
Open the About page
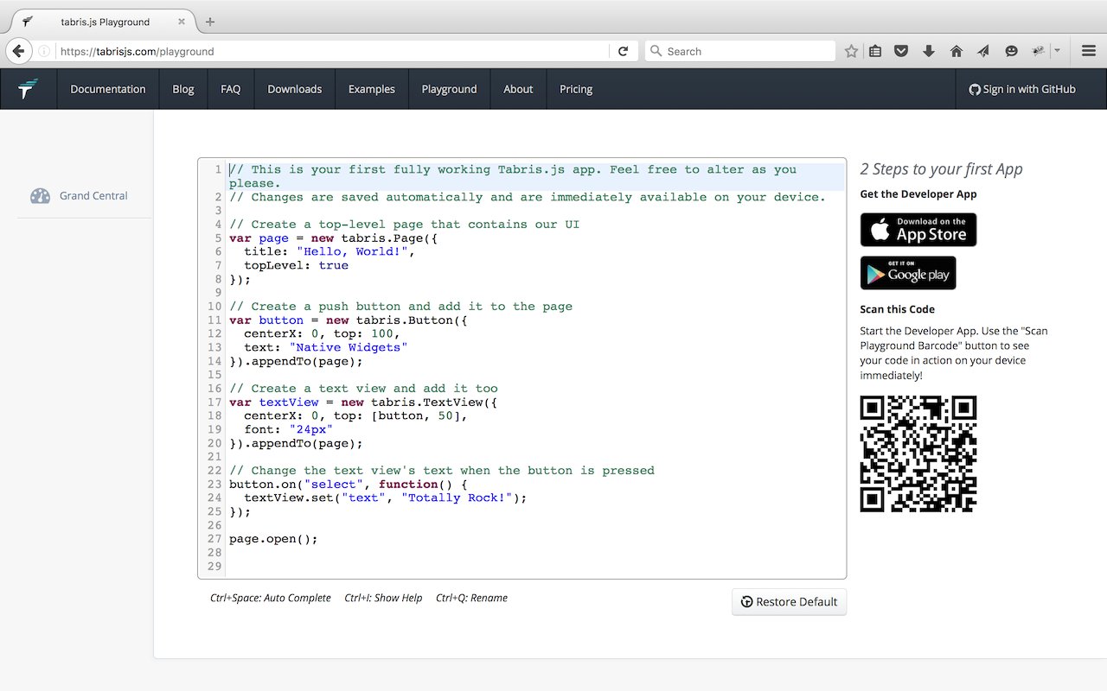[x=518, y=89]
